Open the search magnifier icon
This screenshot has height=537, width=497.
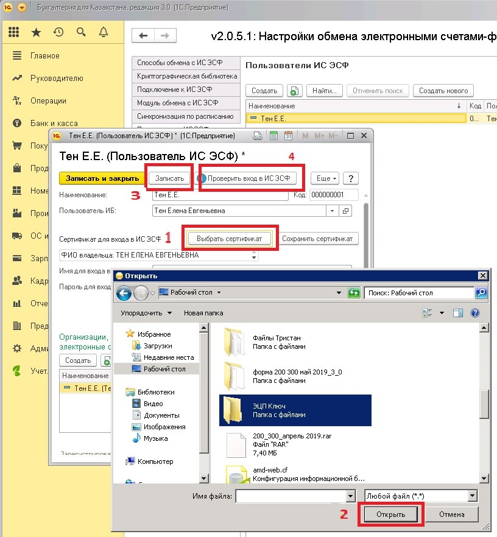[80, 32]
